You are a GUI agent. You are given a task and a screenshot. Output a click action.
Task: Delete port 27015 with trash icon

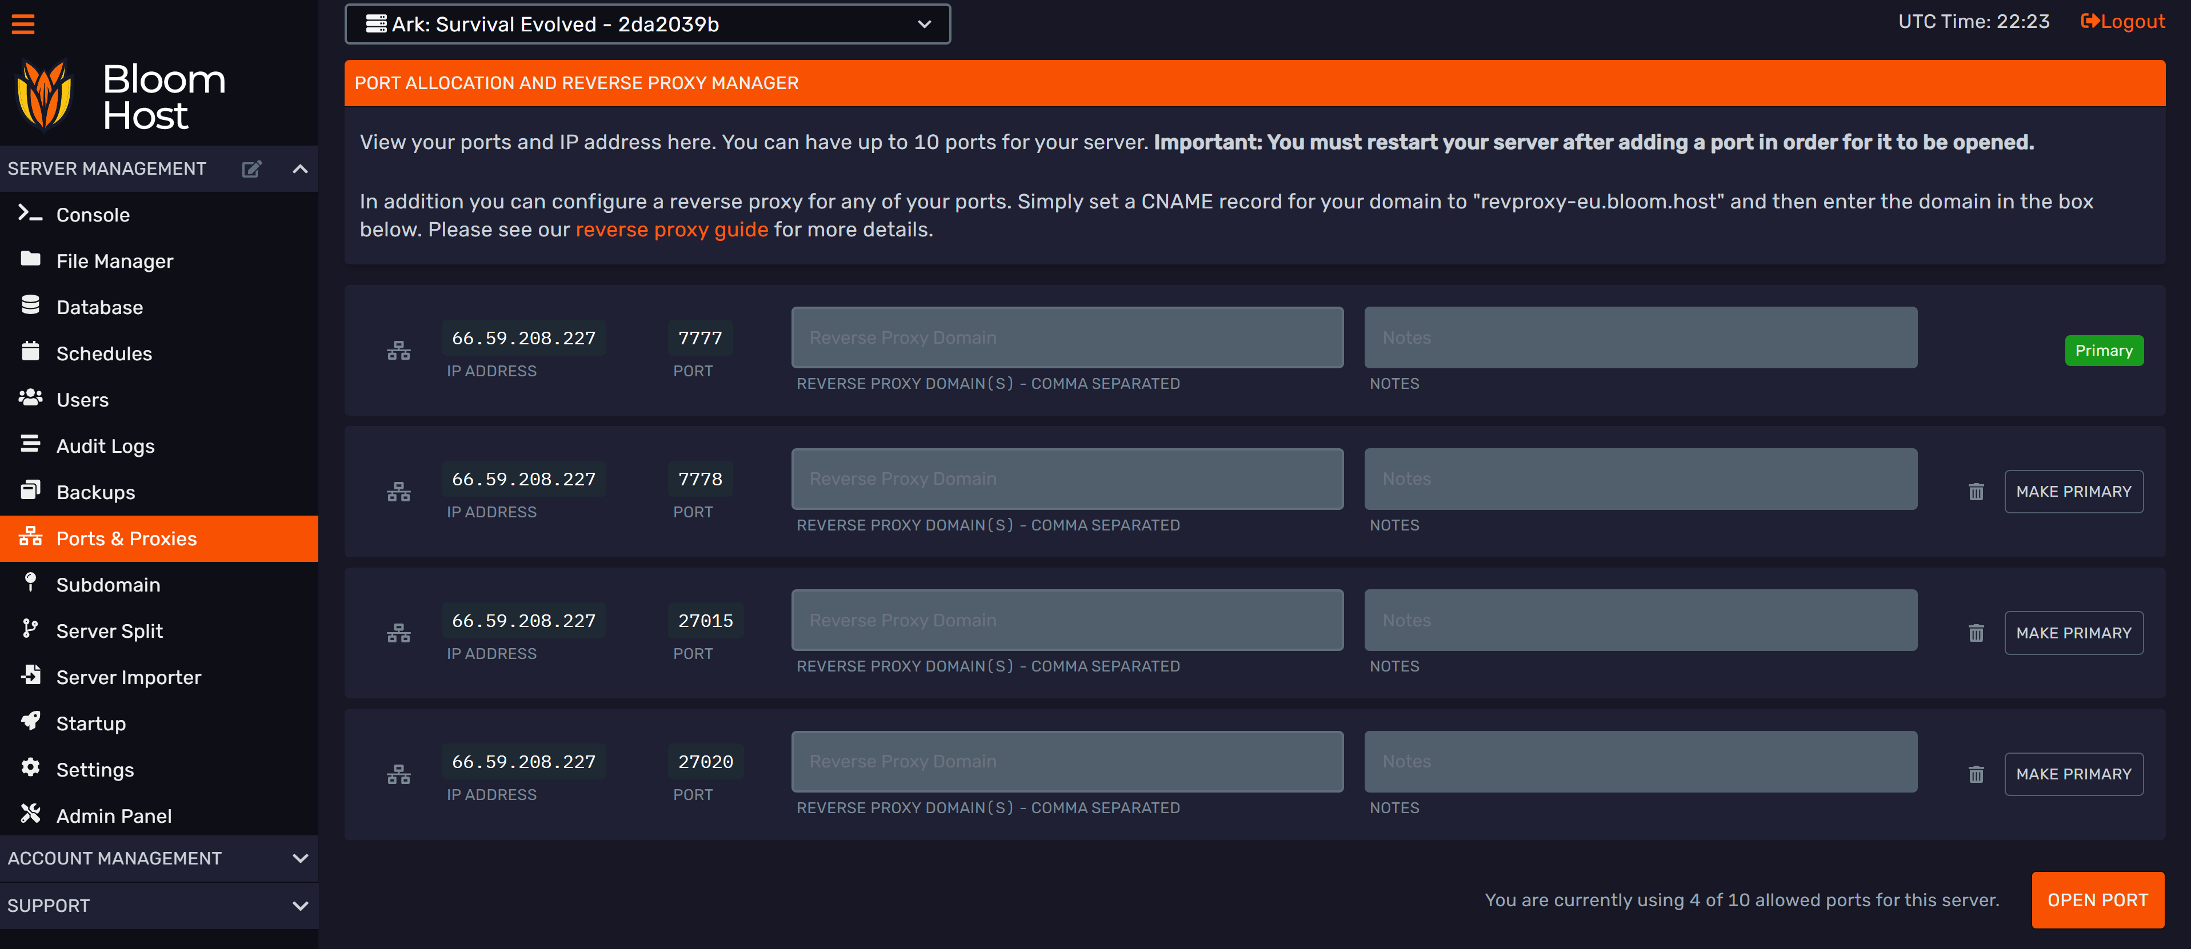tap(1975, 633)
